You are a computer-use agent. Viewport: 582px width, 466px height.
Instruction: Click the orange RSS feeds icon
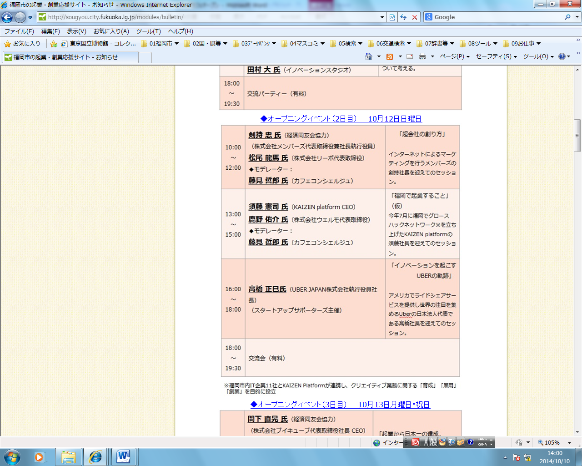390,56
